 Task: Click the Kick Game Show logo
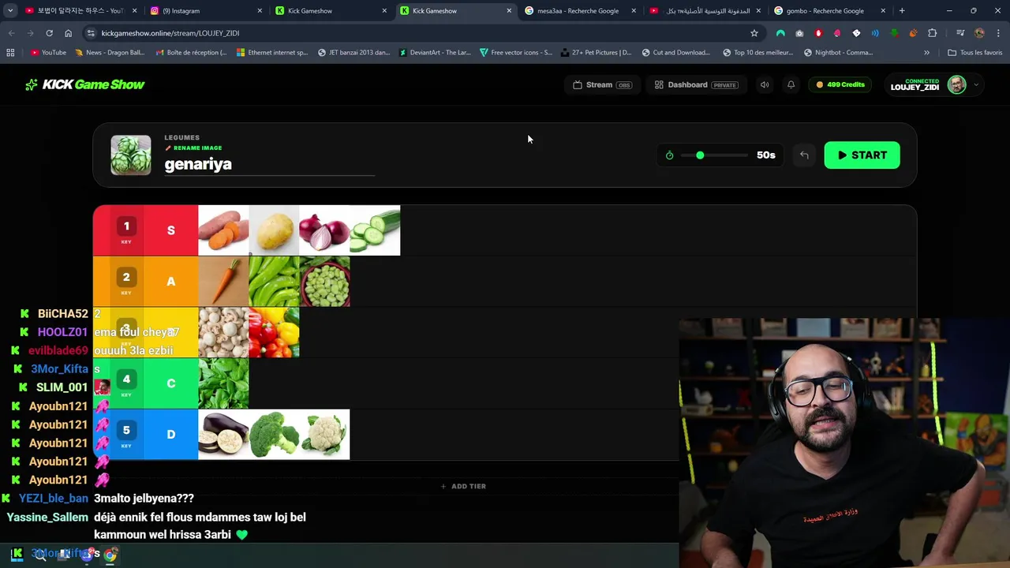click(84, 84)
